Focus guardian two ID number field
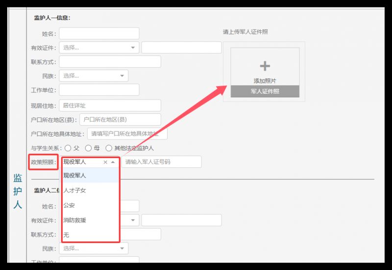The image size is (392, 270). pos(181,220)
